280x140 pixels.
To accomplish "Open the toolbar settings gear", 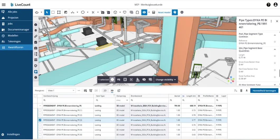I will (x=182, y=12).
